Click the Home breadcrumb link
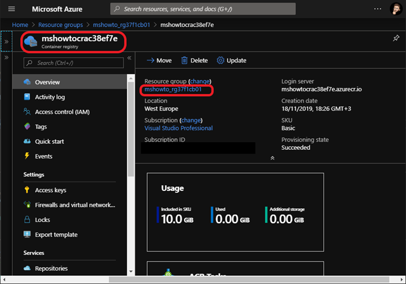Image resolution: width=406 pixels, height=284 pixels. click(20, 25)
